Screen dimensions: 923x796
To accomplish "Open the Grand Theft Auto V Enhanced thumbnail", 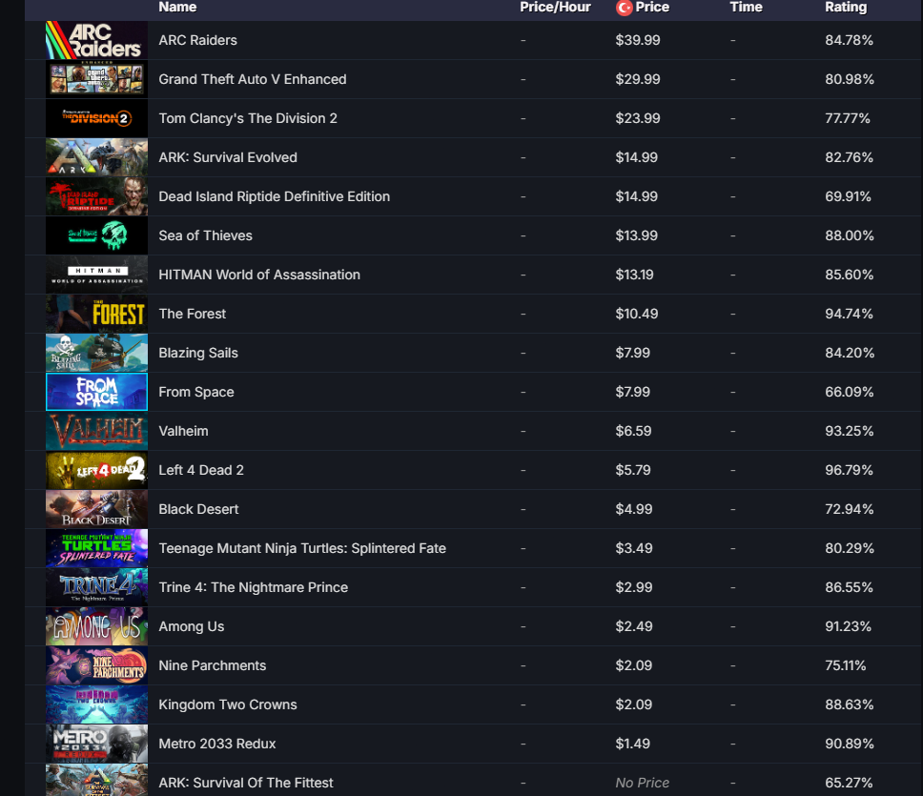I will click(x=96, y=79).
